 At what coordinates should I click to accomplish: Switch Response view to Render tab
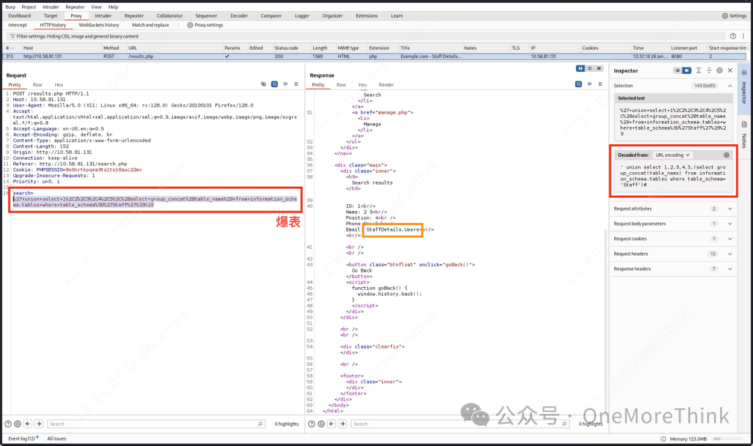386,85
